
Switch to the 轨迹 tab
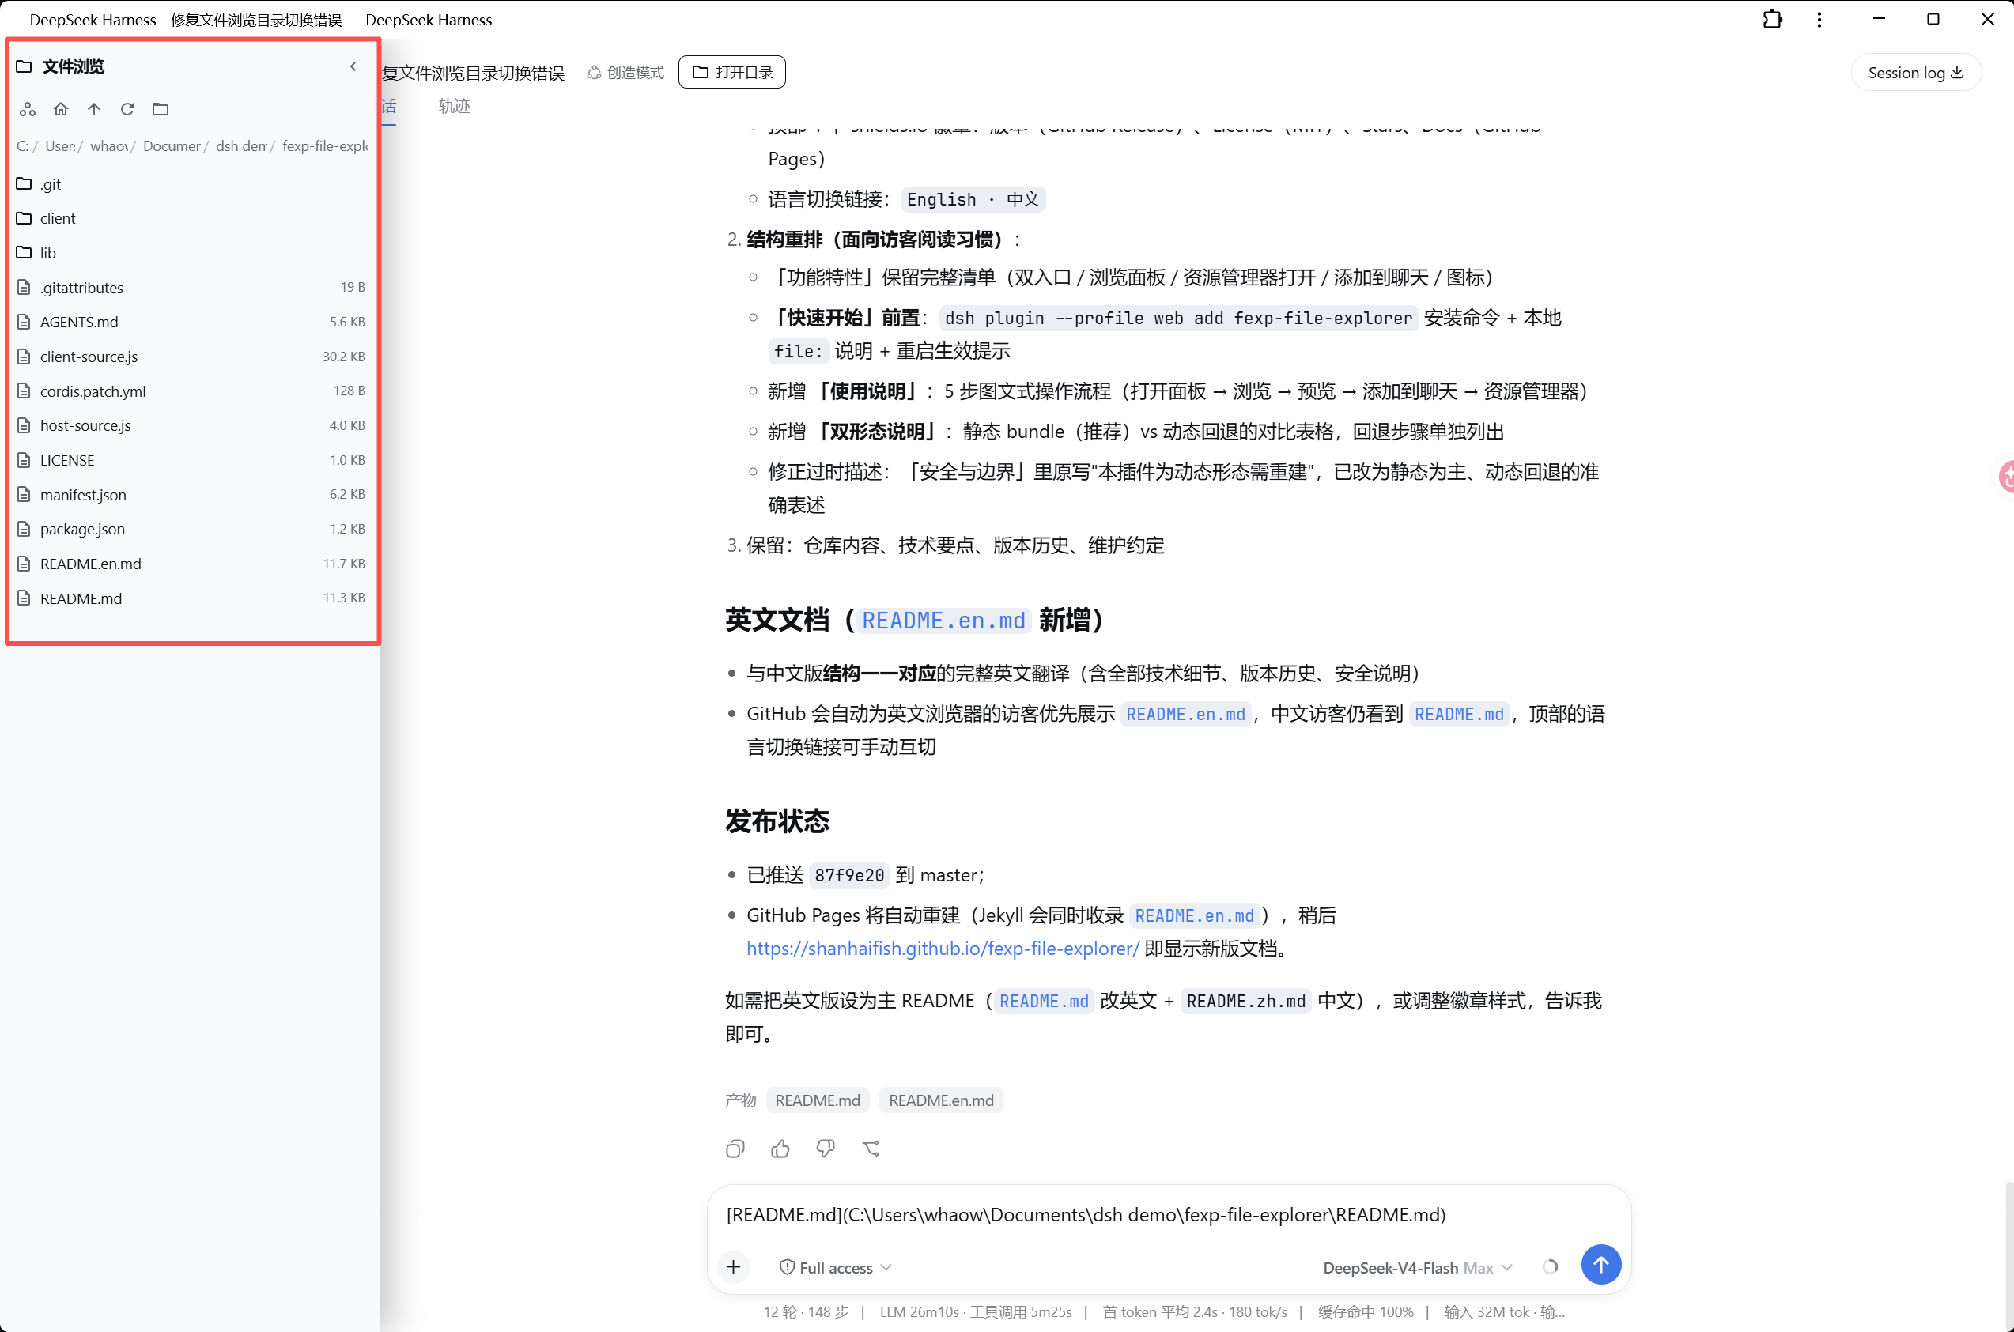pyautogui.click(x=454, y=106)
